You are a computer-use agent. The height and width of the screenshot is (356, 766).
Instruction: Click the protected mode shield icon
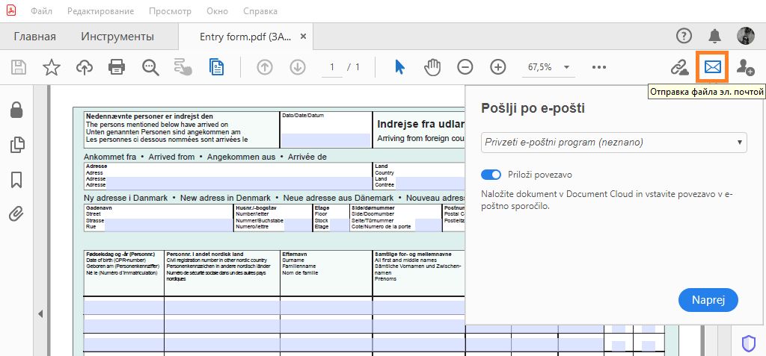point(748,344)
